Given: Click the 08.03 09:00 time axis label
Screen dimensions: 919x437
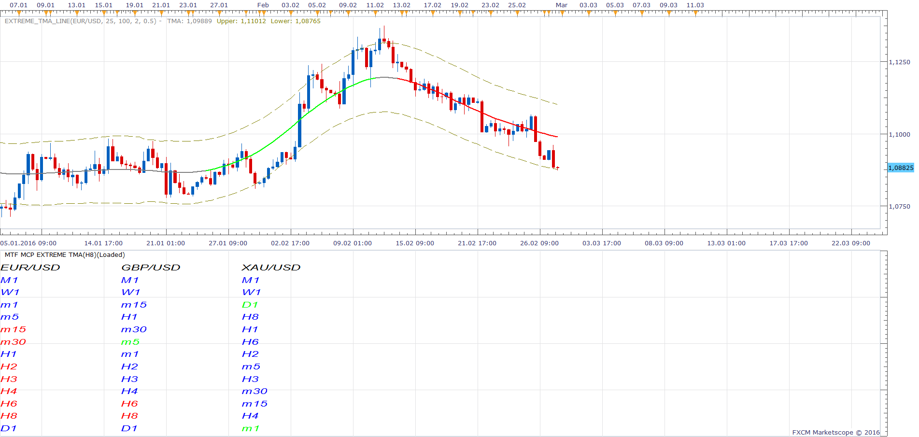Looking at the screenshot, I should [x=664, y=243].
